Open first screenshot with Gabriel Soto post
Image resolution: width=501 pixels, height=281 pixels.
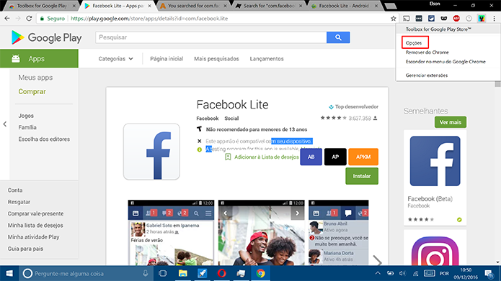(x=171, y=233)
